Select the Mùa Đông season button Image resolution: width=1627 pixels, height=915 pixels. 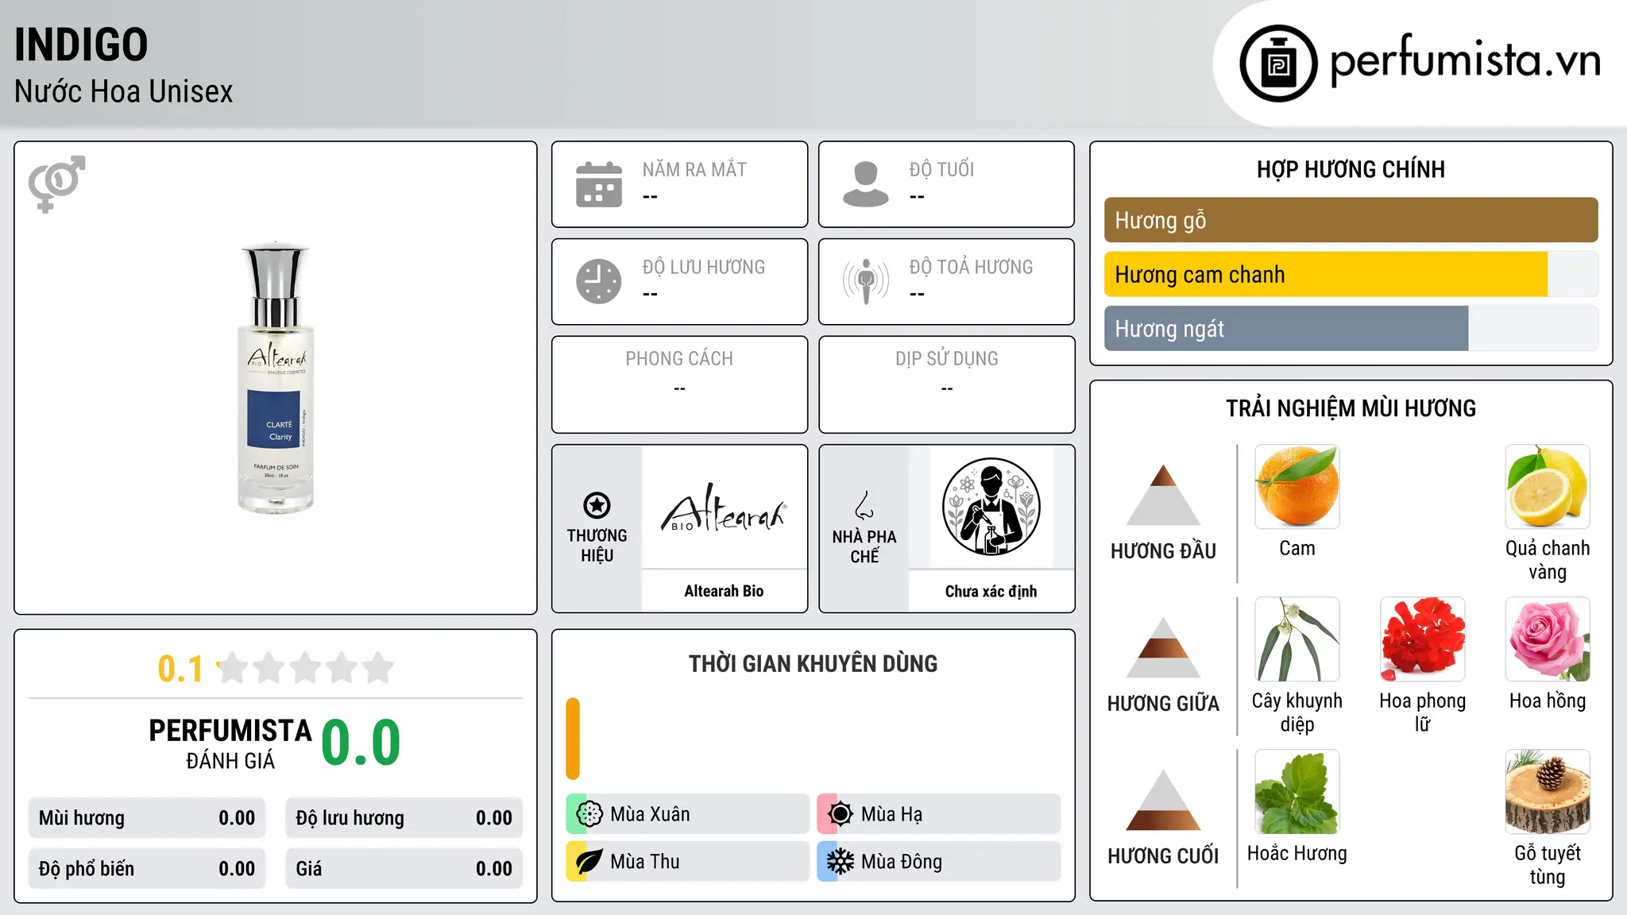point(938,862)
